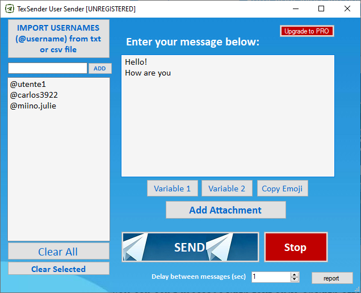Import usernames from txt or csv file

click(x=58, y=39)
